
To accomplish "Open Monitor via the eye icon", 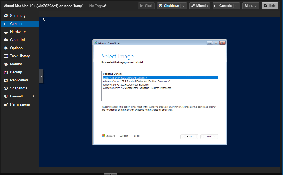I will coord(6,64).
